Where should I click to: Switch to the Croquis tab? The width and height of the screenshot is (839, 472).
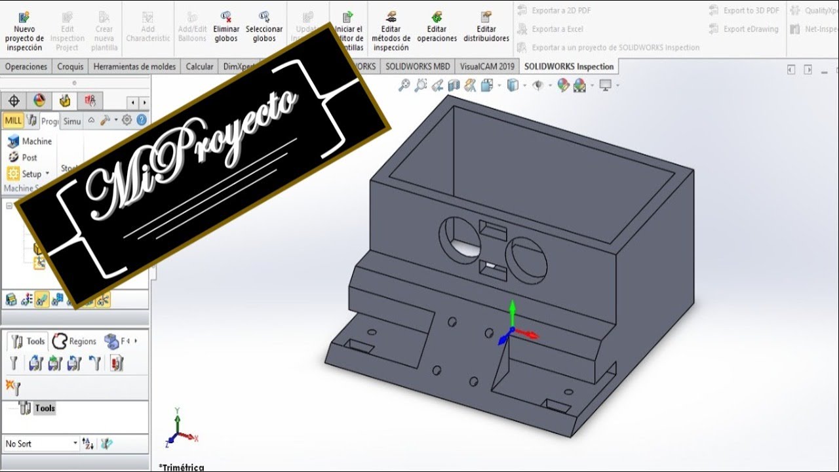[x=70, y=67]
